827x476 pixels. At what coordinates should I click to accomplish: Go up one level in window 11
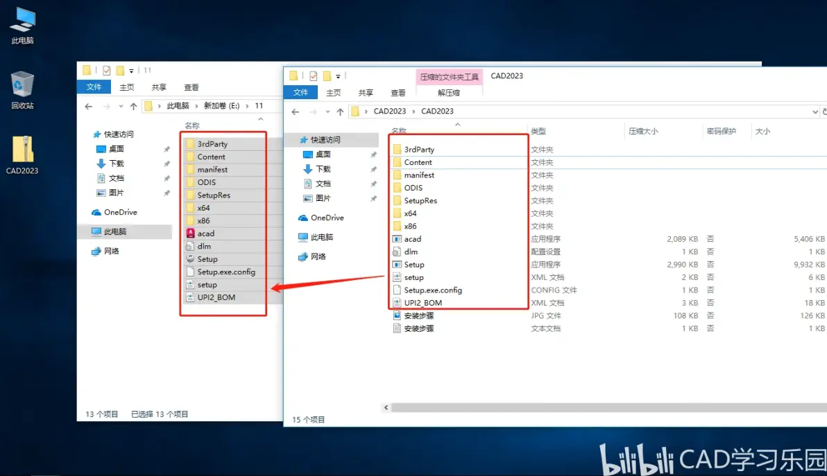(x=133, y=106)
